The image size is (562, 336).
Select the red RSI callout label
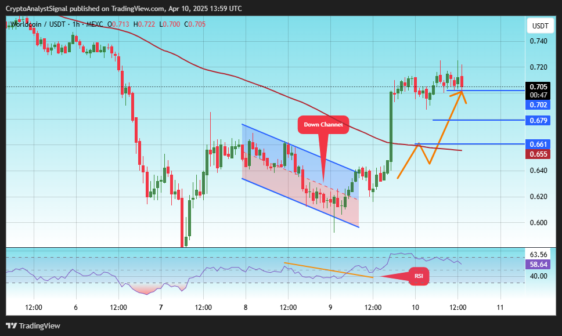coord(419,276)
